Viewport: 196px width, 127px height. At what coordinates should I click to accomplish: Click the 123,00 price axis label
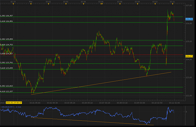pyautogui.click(x=189, y=77)
